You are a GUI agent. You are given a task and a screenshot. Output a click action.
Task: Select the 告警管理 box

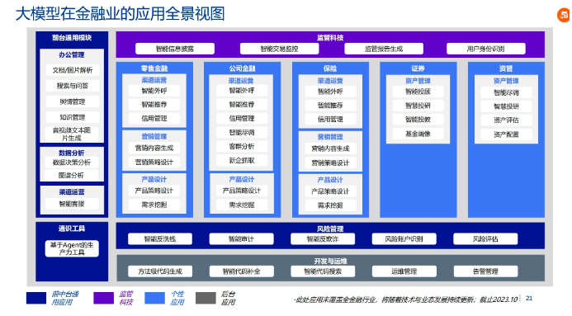485,271
